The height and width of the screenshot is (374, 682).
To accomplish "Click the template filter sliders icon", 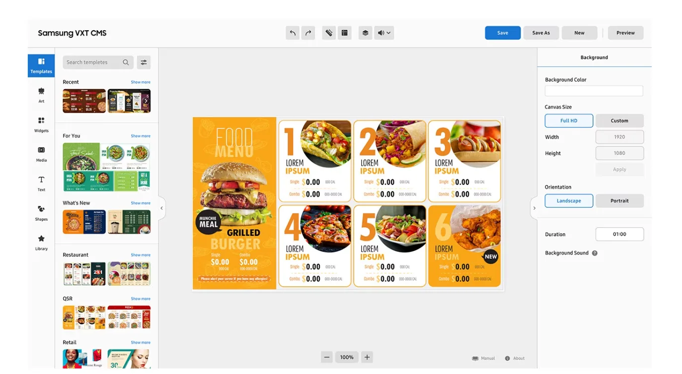I will coord(144,62).
